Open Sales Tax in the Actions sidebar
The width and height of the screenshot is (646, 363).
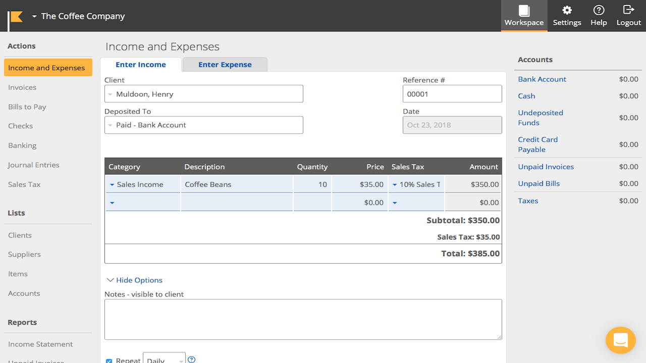24,185
